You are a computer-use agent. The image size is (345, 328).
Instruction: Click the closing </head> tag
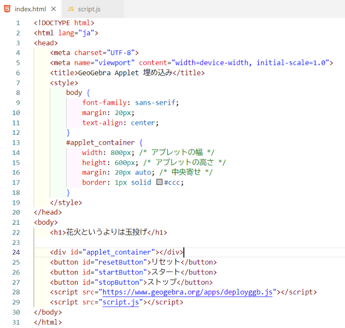point(48,212)
